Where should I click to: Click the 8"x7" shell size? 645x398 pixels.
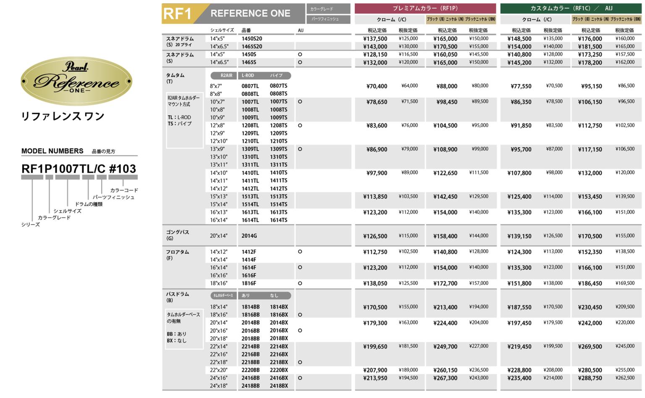coord(216,86)
